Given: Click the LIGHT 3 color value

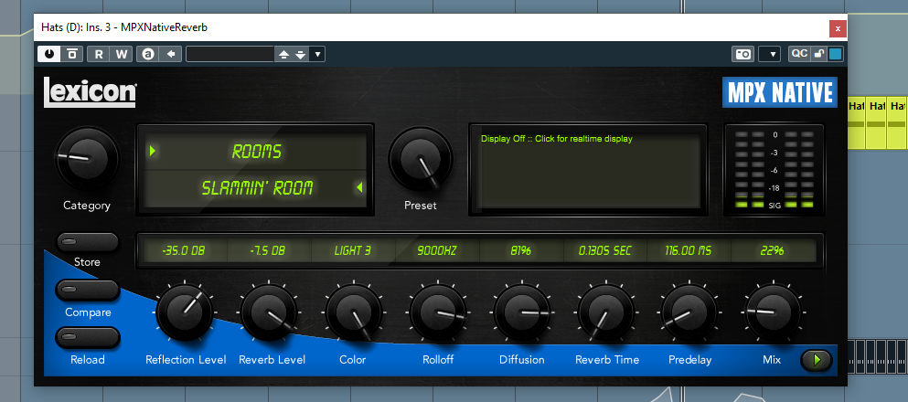Looking at the screenshot, I should (x=352, y=251).
